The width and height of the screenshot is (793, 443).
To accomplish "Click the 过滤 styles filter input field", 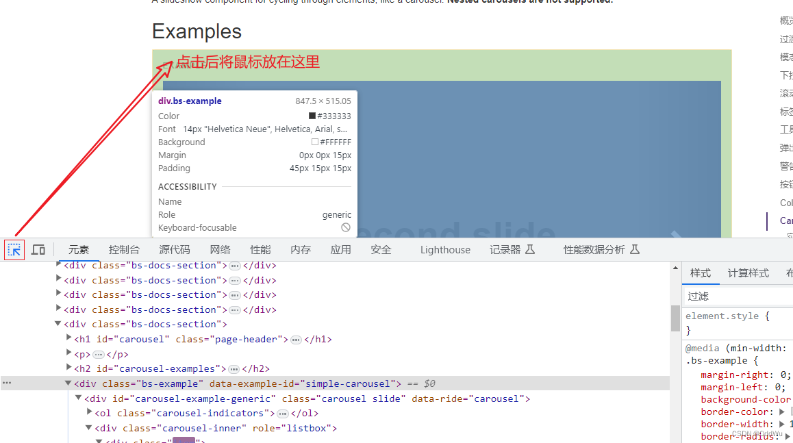I will 726,295.
